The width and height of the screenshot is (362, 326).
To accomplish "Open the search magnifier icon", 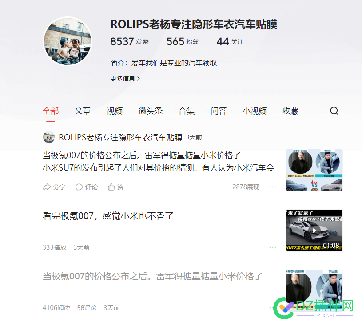I will pos(334,111).
